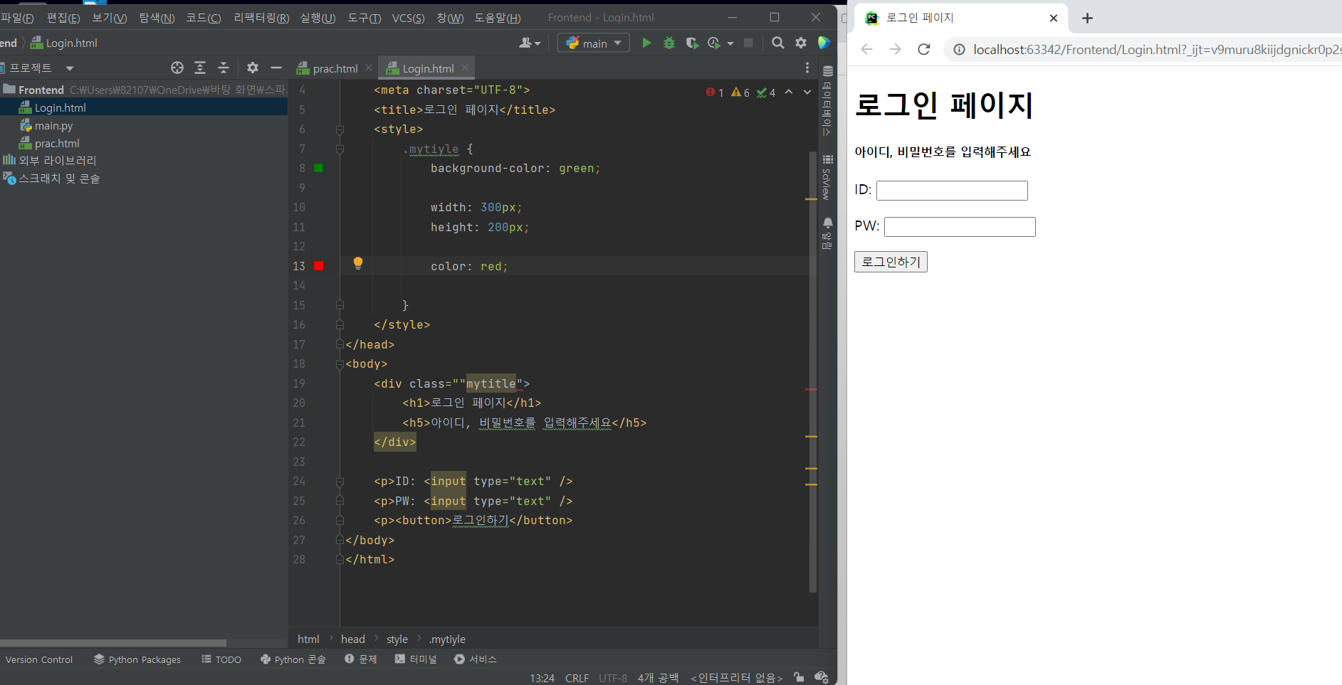Focus the ID input field in the browser

click(x=952, y=191)
